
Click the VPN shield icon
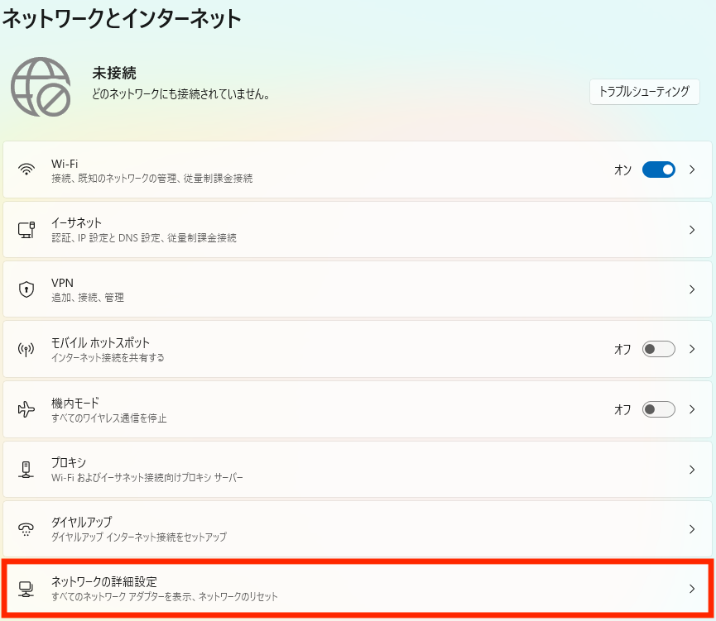tap(26, 289)
